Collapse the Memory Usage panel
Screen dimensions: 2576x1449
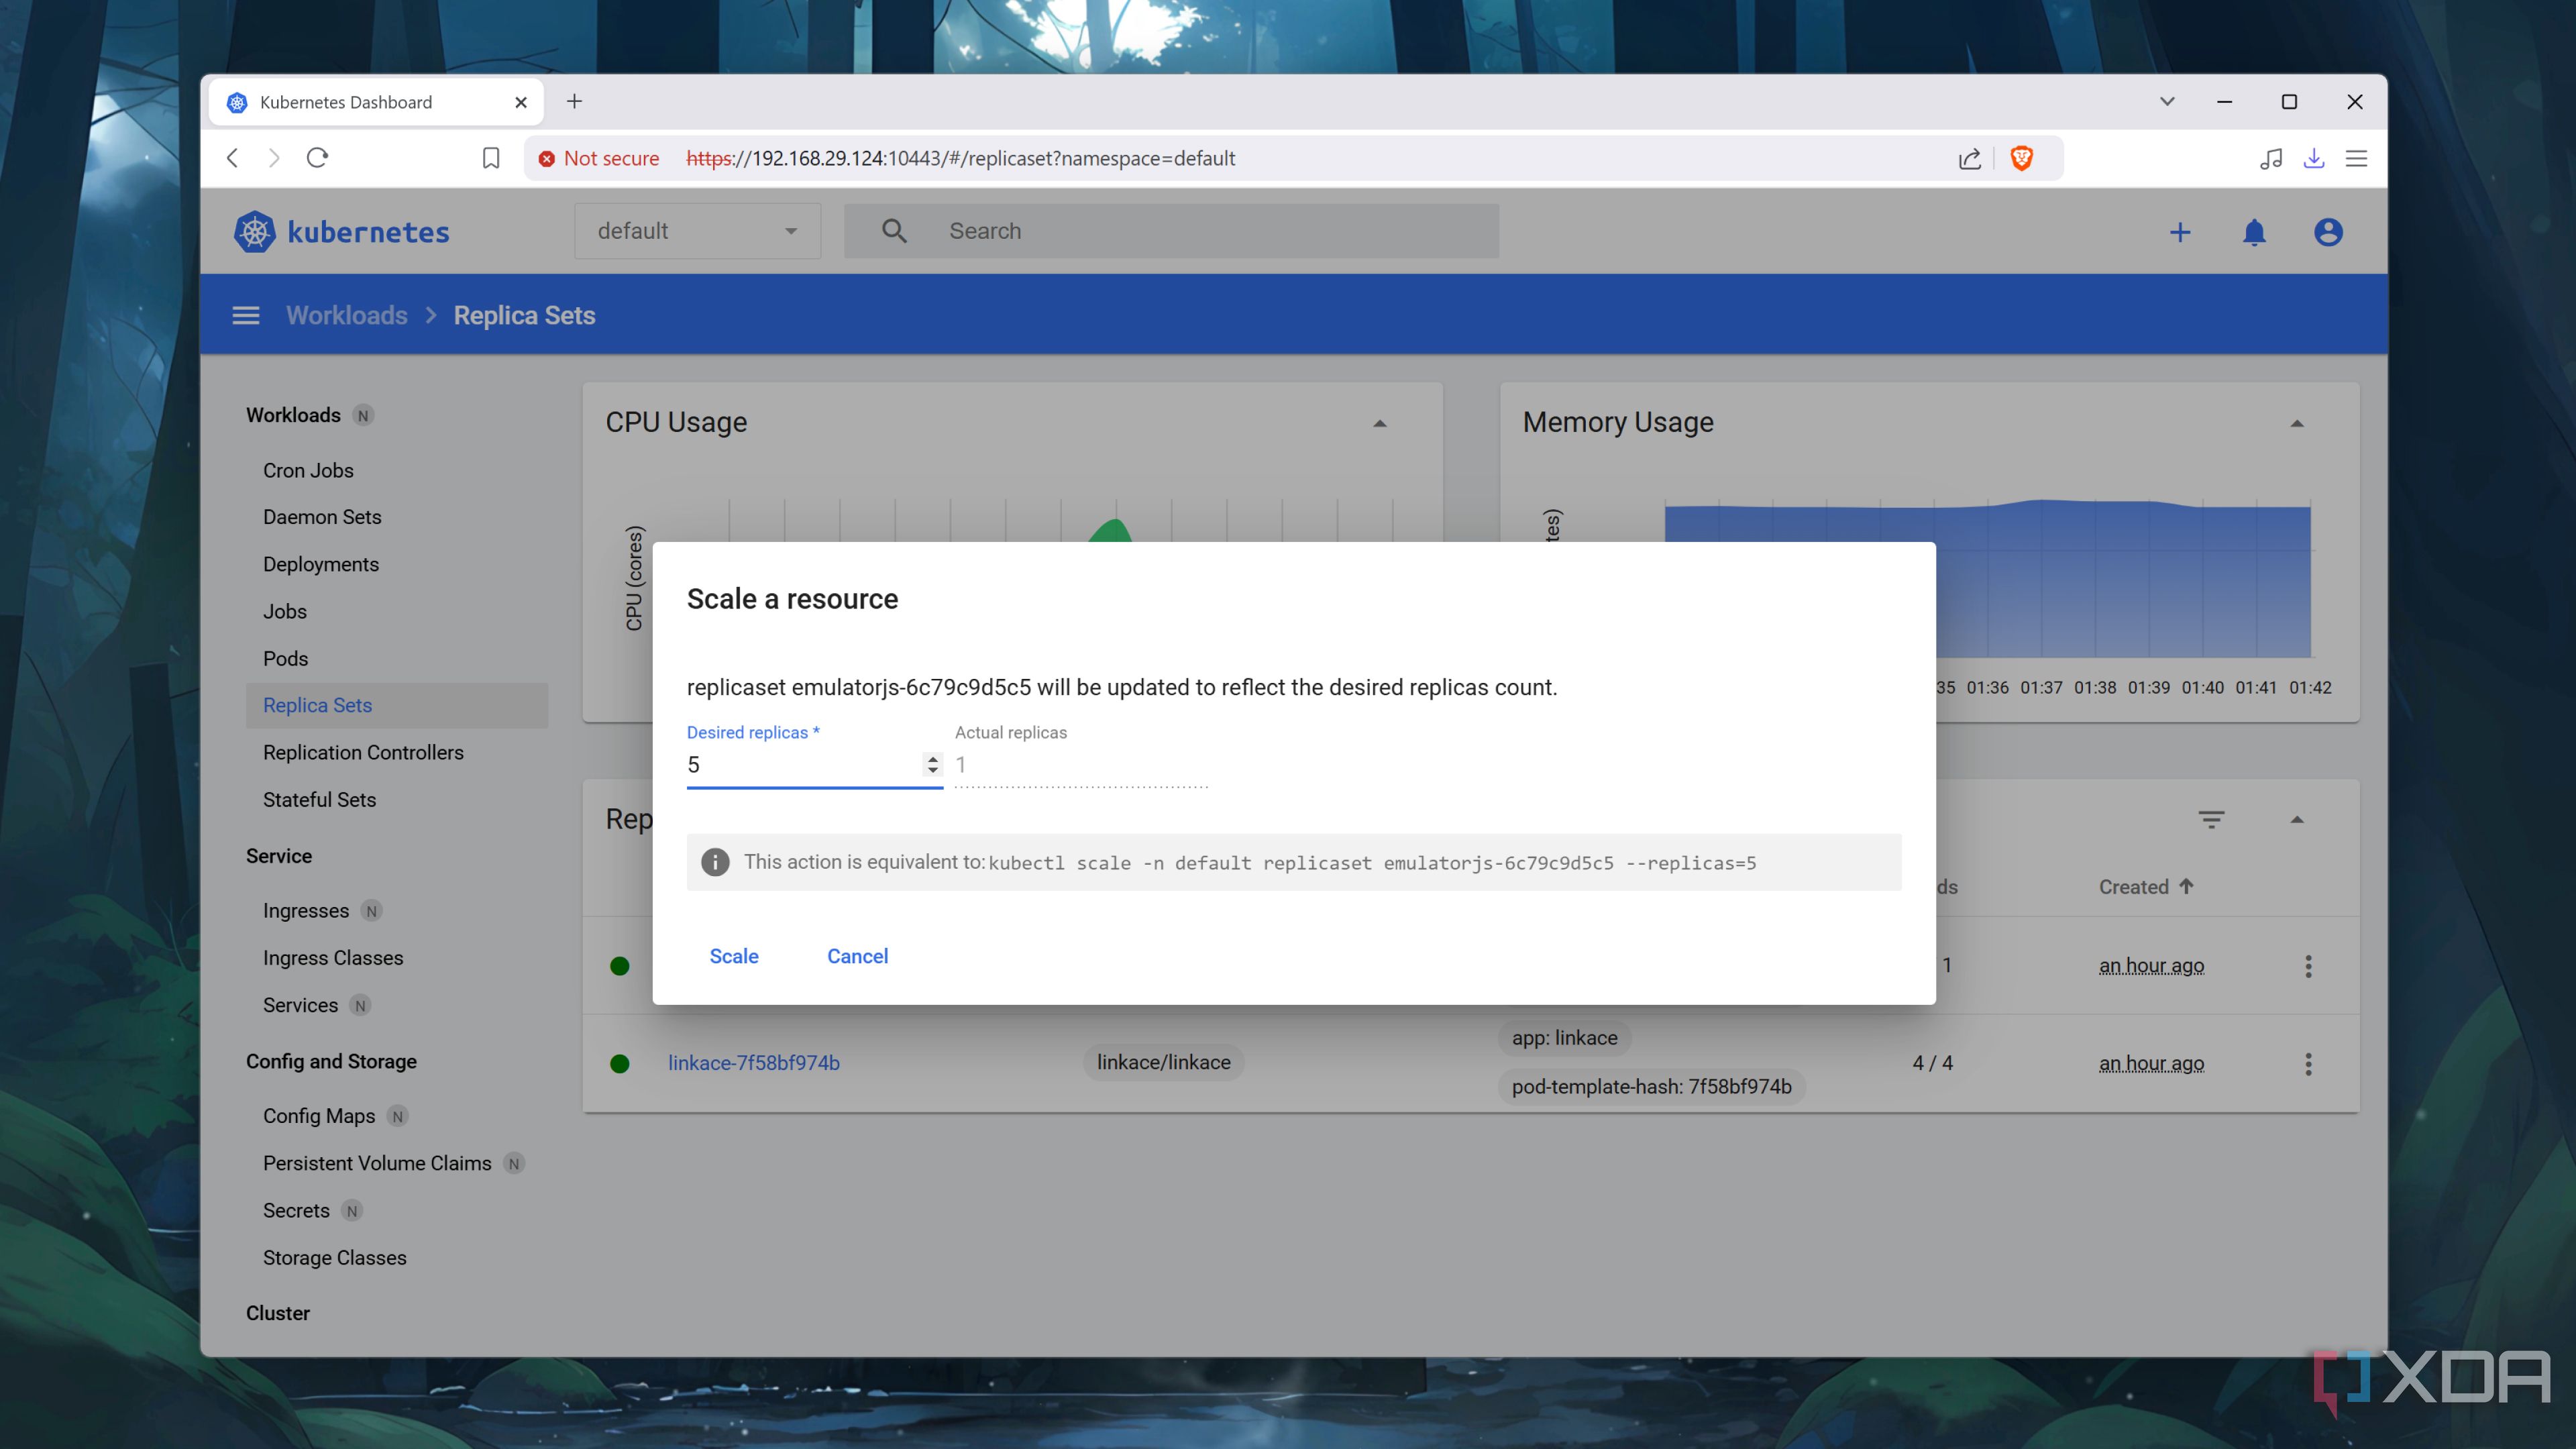2297,423
